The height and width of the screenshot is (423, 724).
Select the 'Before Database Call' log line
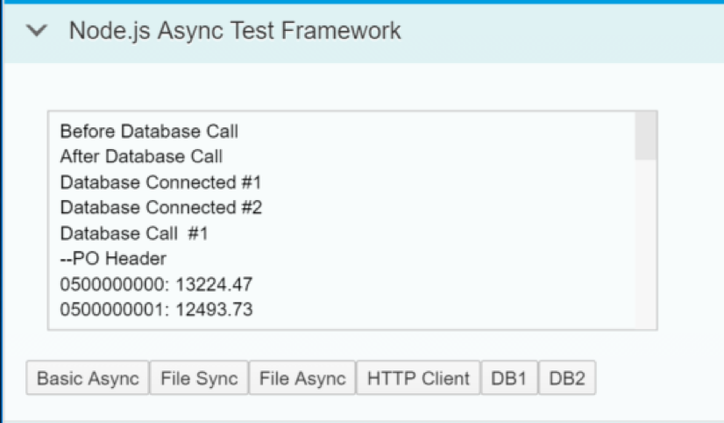pos(149,132)
